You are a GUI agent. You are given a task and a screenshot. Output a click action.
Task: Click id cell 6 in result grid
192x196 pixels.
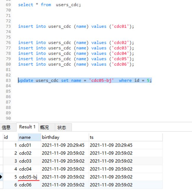[11, 185]
